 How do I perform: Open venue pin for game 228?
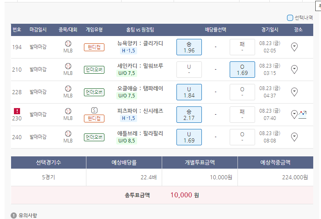coord(294,92)
